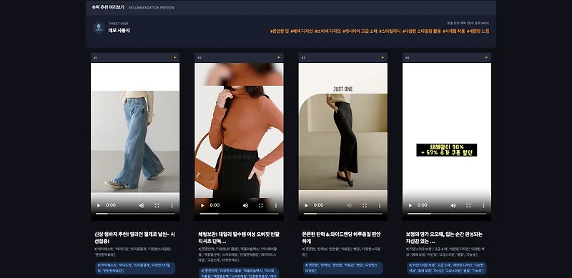This screenshot has height=278, width=572.
Task: Click the blue keyword tag box under card #4
Action: [447, 268]
